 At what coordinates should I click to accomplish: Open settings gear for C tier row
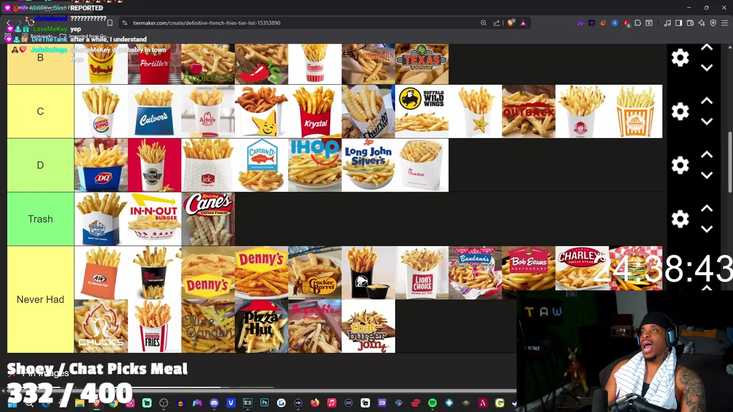[680, 112]
